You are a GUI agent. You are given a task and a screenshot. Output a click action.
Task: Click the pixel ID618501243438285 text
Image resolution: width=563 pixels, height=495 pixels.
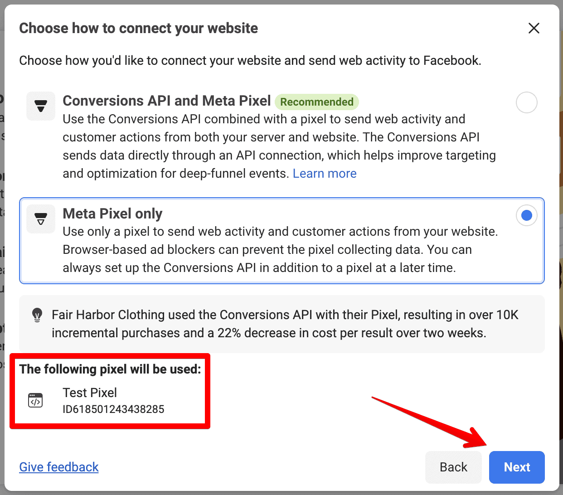tap(114, 409)
